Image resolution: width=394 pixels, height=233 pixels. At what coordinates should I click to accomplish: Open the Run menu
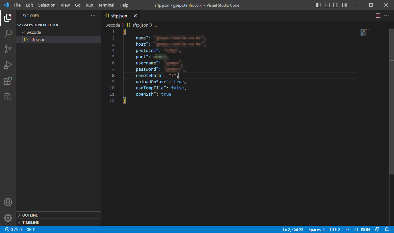tap(89, 5)
